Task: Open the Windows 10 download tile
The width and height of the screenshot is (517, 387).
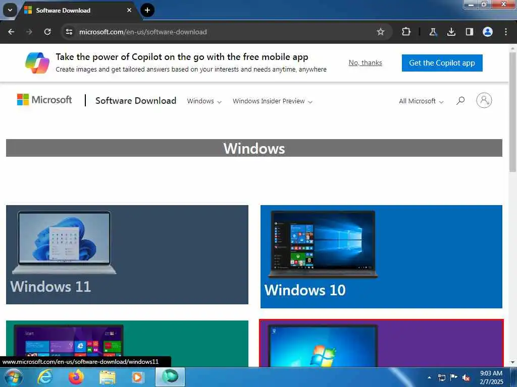Action: click(x=381, y=256)
